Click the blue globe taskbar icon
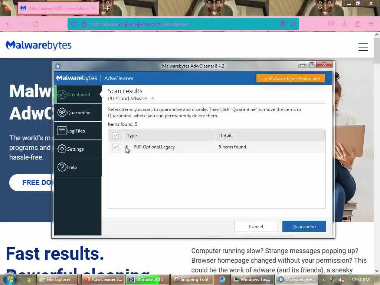This screenshot has width=380, height=285. (x=222, y=279)
